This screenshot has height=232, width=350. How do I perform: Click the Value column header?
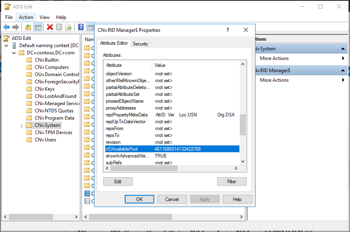click(196, 65)
